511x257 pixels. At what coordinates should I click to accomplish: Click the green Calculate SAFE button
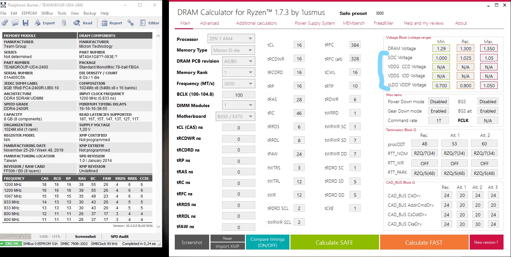pos(334,242)
